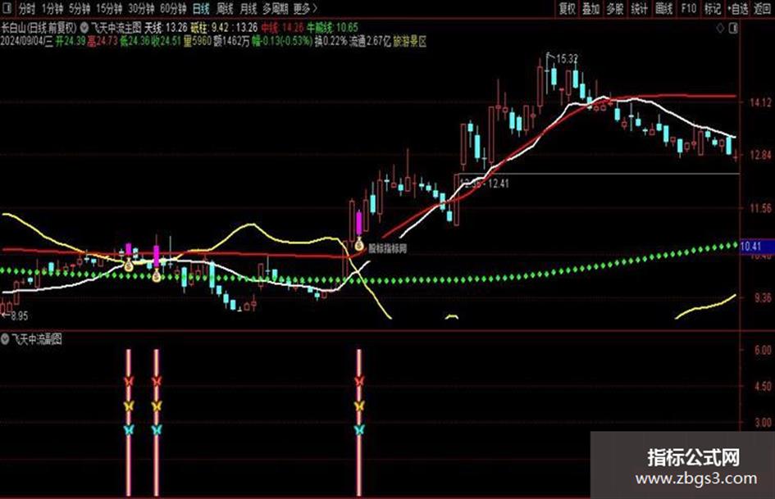
Task: Click the diamond icon above the price axis
Action: pos(720,29)
